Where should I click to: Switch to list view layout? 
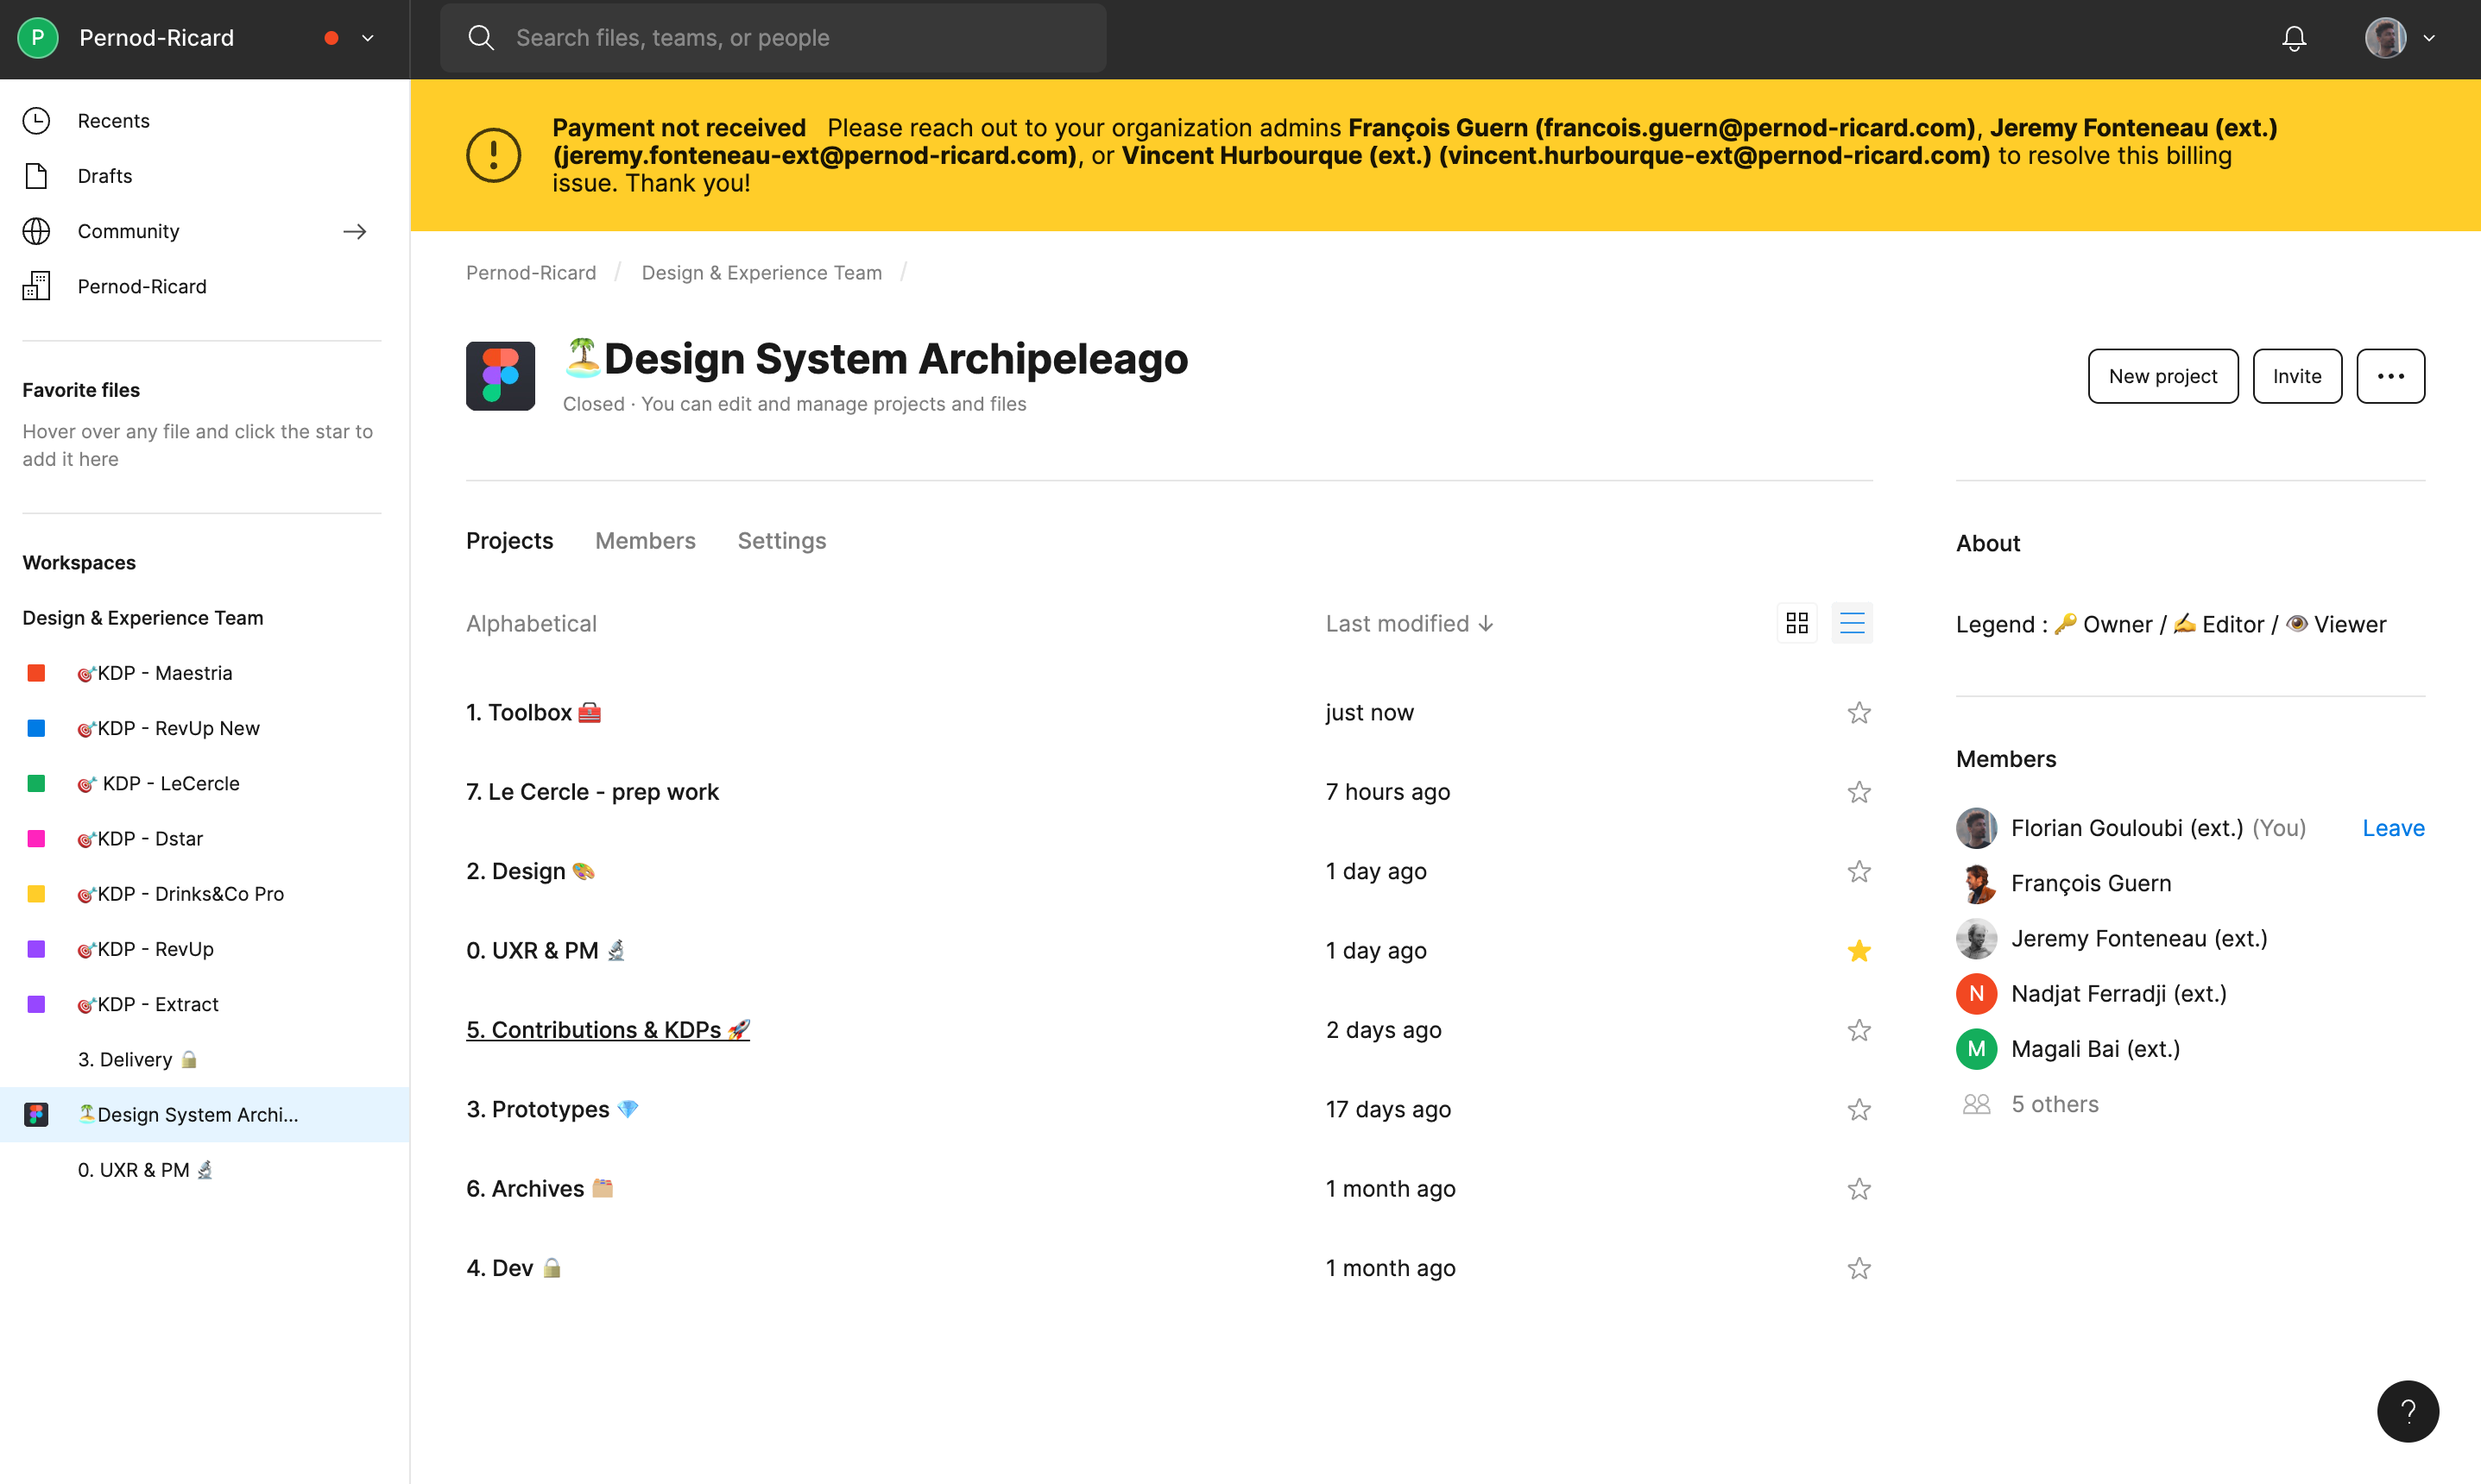coord(1852,623)
